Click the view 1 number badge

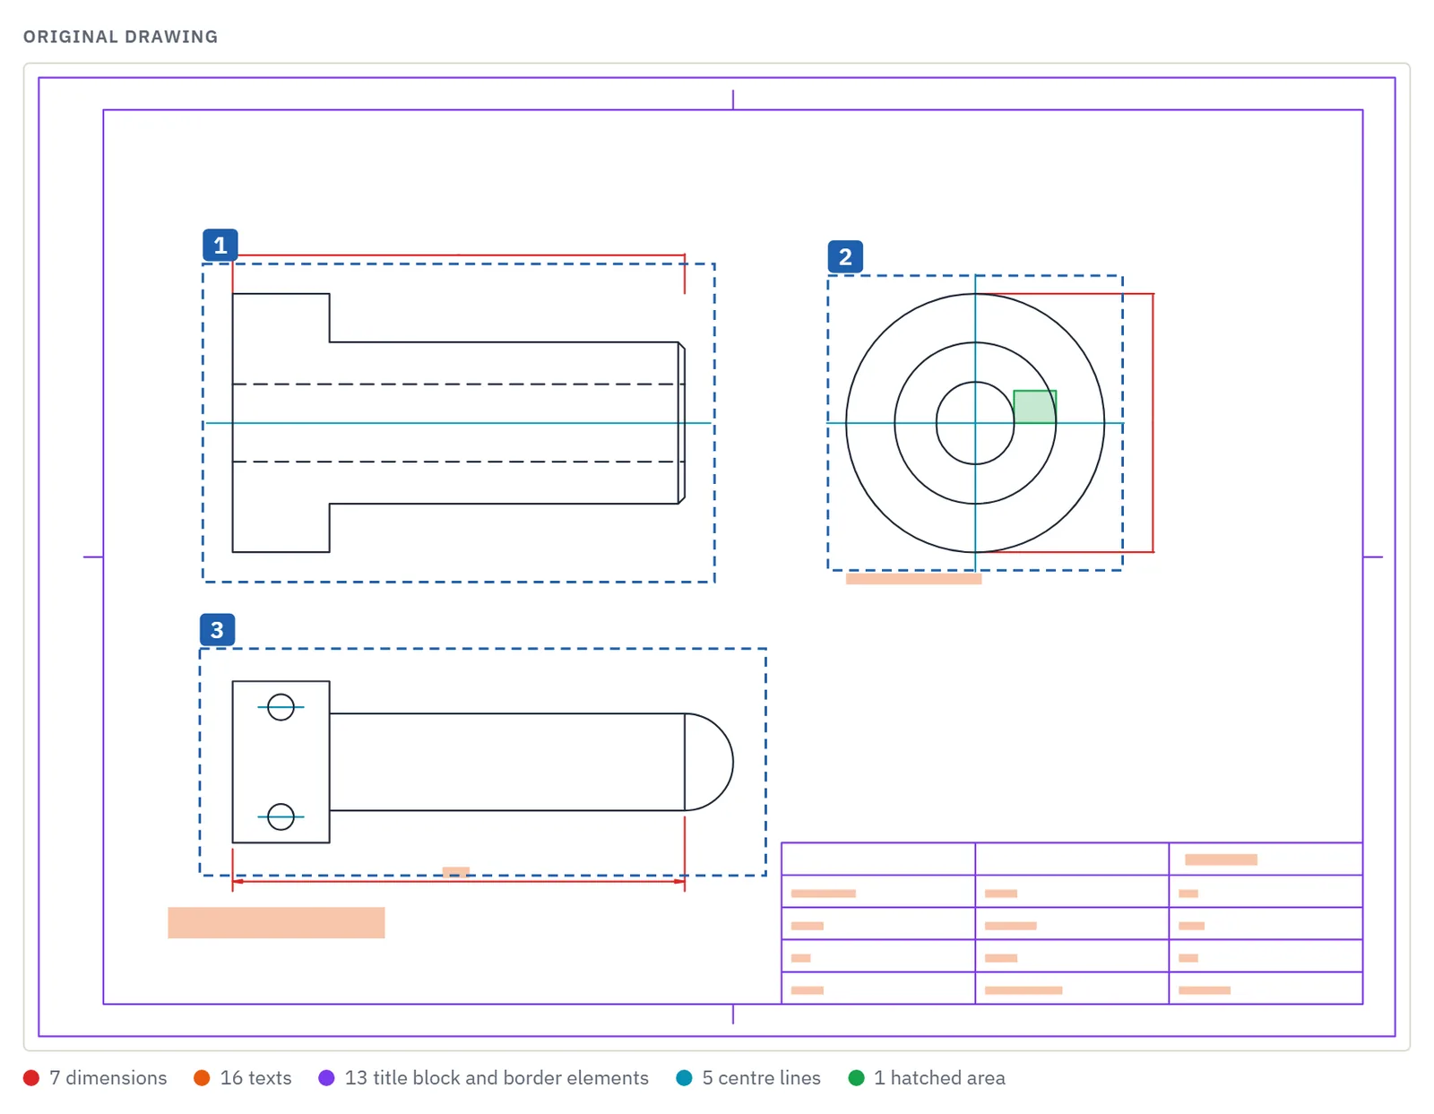[220, 245]
